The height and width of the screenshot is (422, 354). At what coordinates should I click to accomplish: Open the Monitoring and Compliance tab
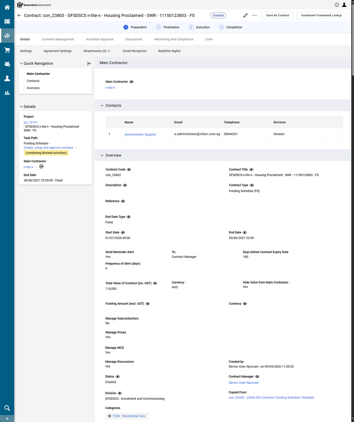point(174,39)
